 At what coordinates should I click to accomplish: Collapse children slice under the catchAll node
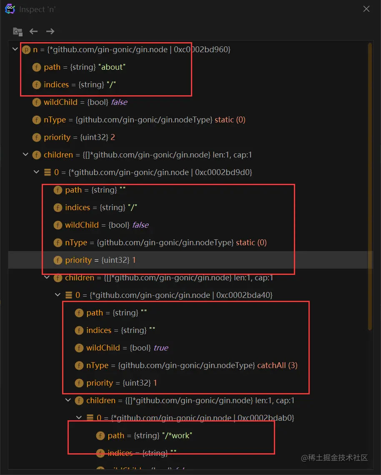pos(68,400)
